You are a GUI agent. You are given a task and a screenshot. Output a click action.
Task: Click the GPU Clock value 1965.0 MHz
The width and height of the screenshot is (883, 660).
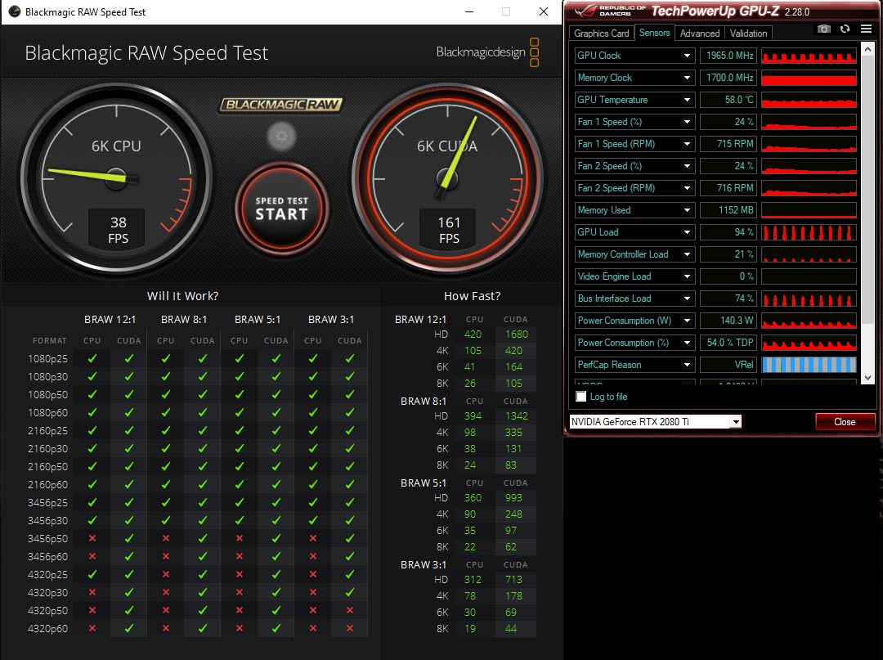[728, 55]
